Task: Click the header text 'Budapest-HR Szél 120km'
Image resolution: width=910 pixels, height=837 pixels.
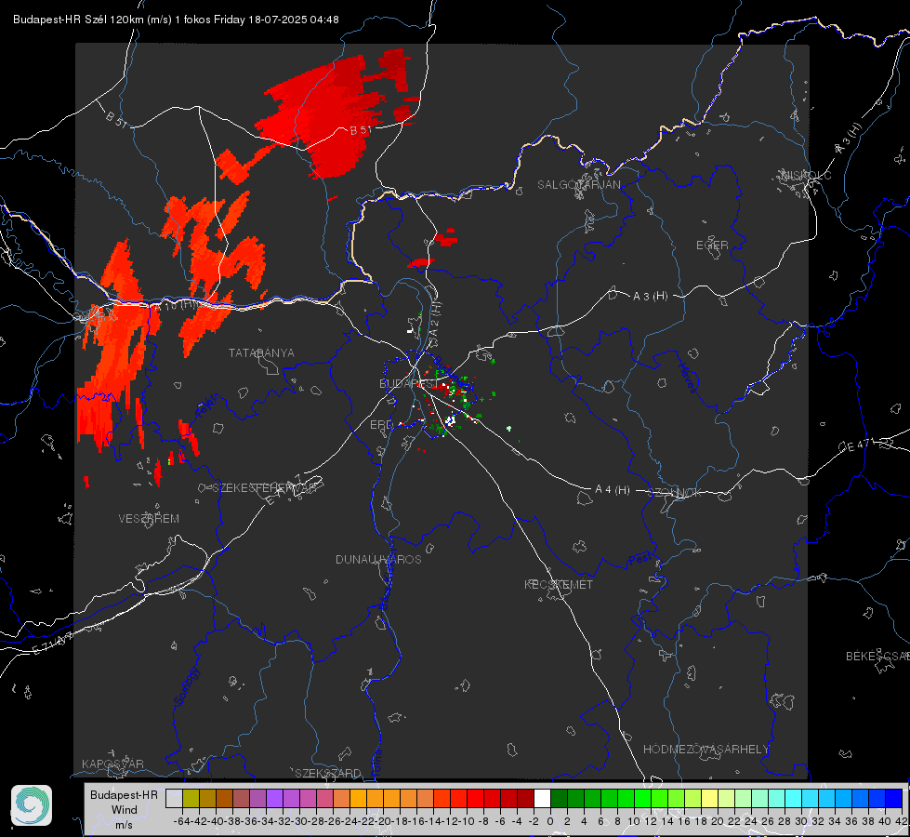Action: (80, 20)
